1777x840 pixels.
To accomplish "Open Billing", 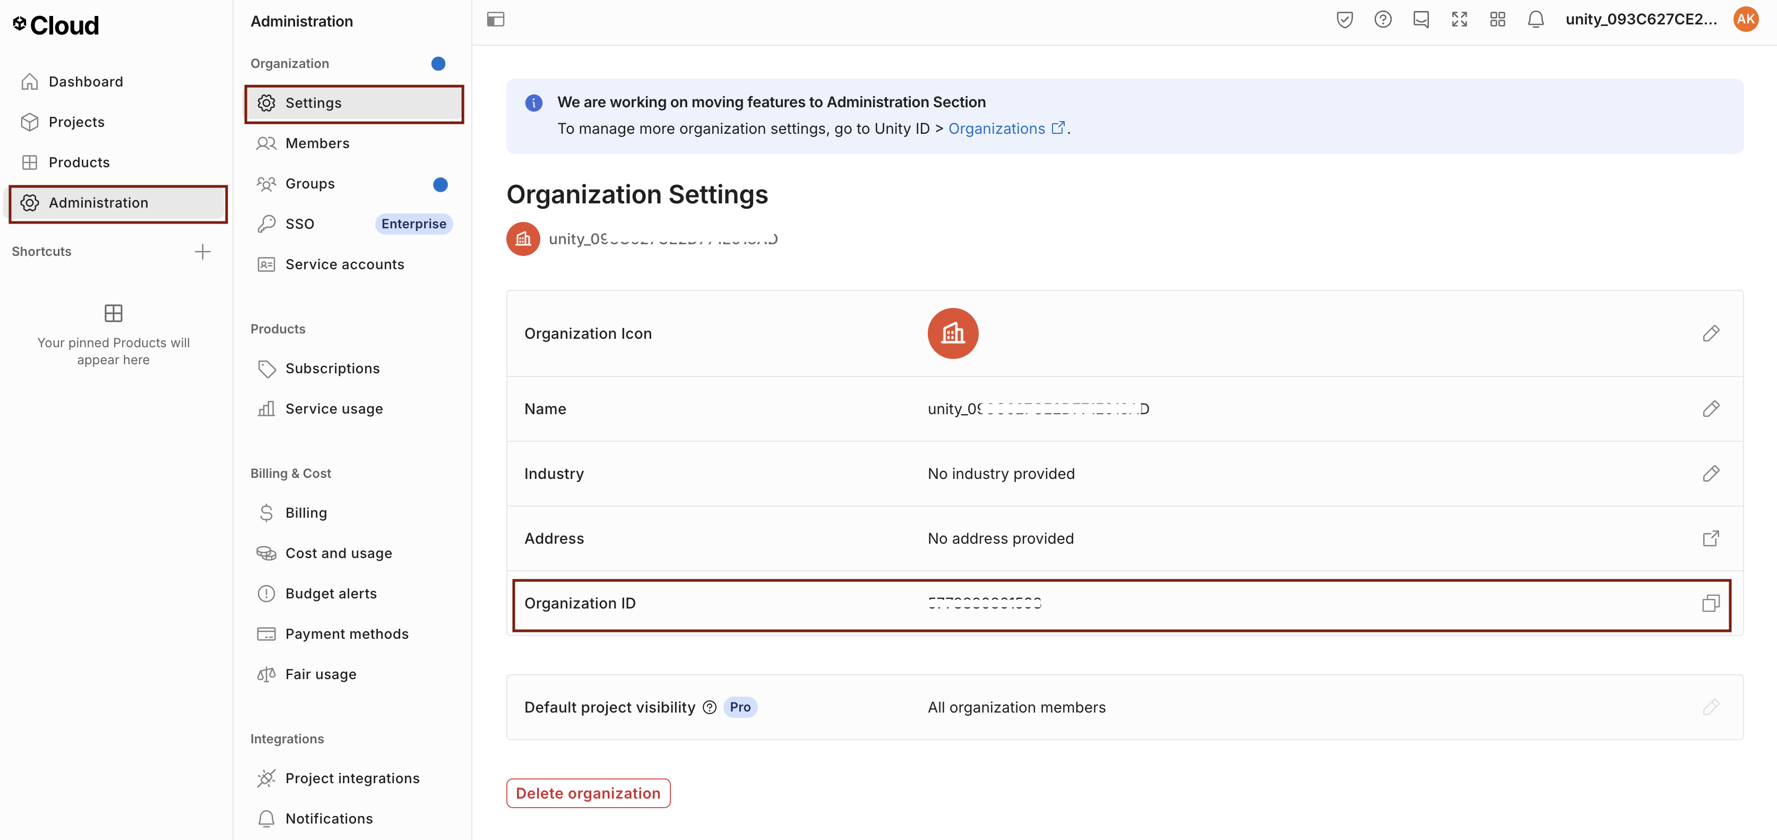I will (354, 513).
